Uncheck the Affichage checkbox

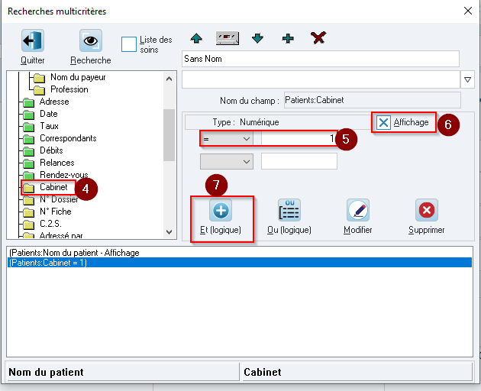(383, 123)
